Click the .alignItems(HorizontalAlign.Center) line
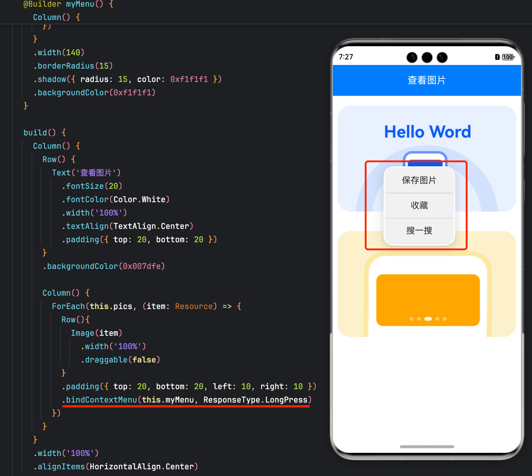532x476 pixels. click(116, 467)
